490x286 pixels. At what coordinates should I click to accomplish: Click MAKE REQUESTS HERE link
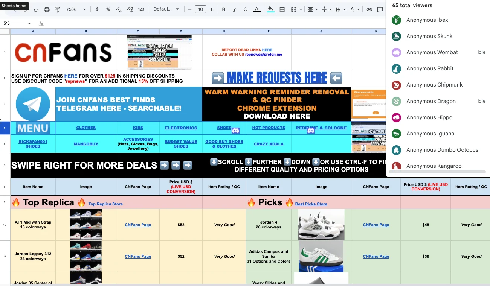(277, 78)
